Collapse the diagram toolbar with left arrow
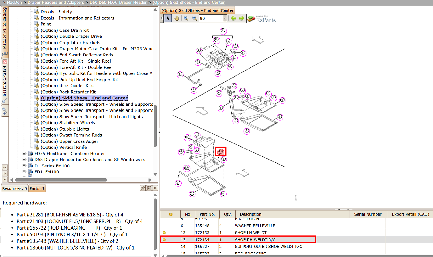Image resolution: width=433 pixels, height=257 pixels. click(x=162, y=18)
